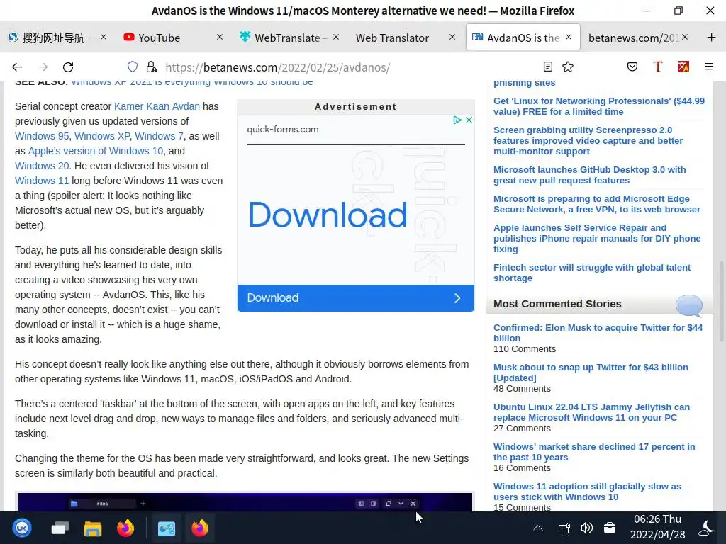Open the briefcase icon in system tray
726x544 pixels.
coord(610,528)
